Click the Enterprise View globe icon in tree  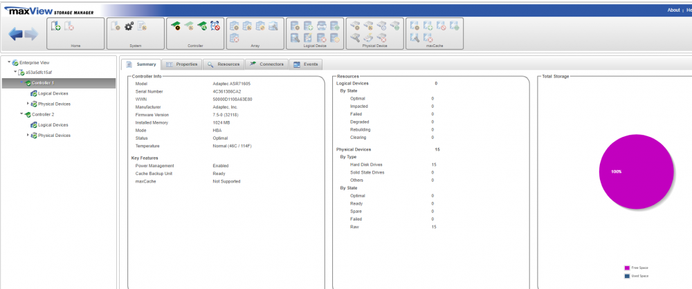[15, 63]
